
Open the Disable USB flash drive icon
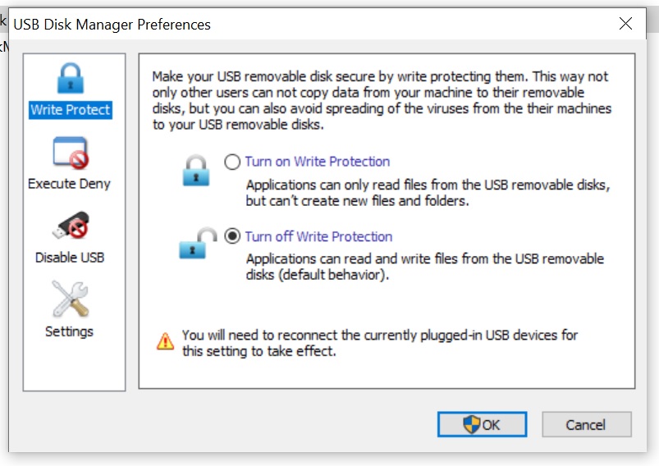tap(71, 226)
